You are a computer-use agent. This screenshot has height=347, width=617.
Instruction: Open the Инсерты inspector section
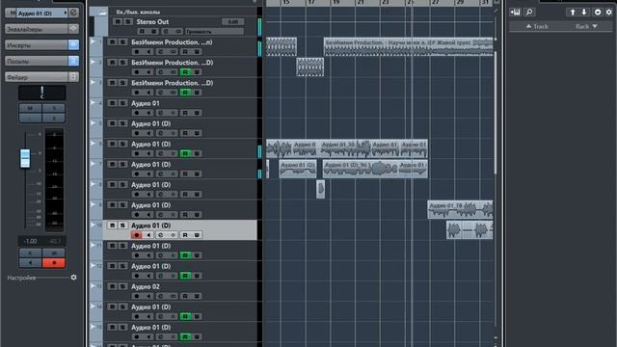coord(37,45)
